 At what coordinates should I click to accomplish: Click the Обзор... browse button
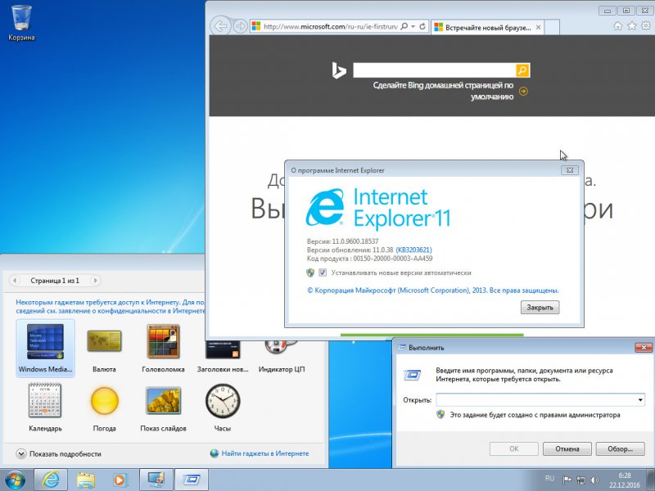pos(620,448)
